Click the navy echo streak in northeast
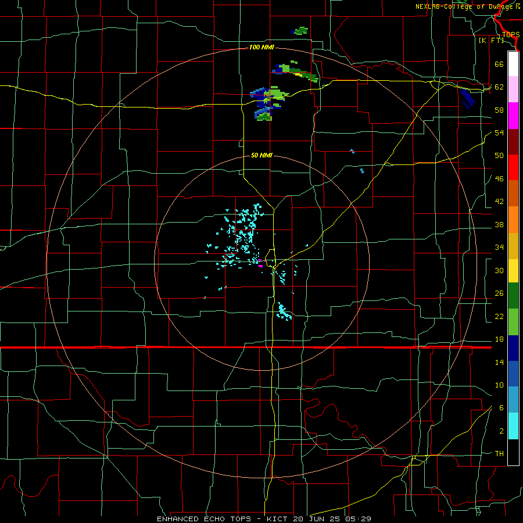The image size is (523, 523). (468, 98)
